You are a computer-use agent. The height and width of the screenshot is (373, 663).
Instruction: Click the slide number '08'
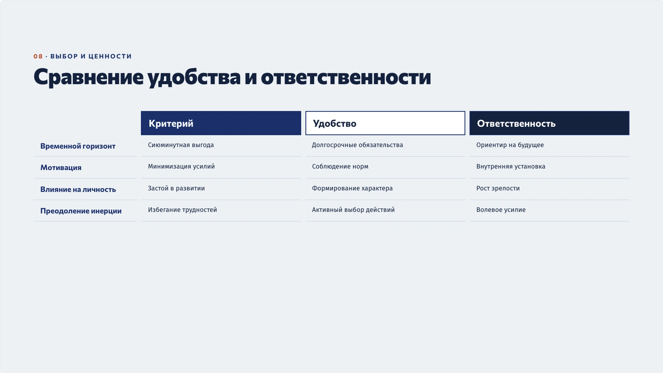click(x=38, y=56)
